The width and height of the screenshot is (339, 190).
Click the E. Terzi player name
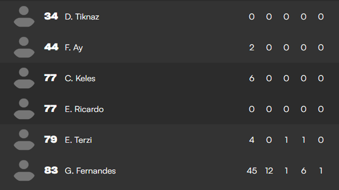(x=78, y=140)
